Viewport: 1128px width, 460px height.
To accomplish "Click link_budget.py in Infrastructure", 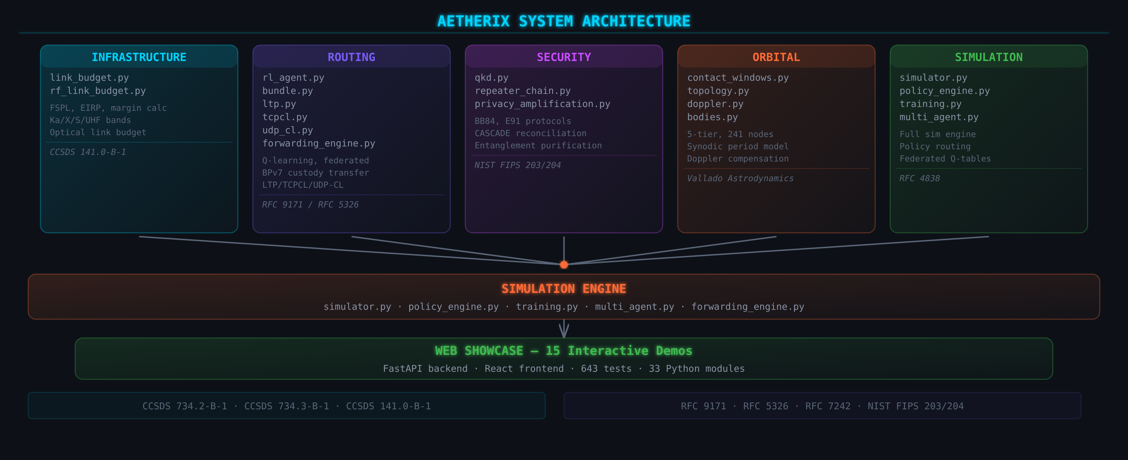I will [89, 78].
